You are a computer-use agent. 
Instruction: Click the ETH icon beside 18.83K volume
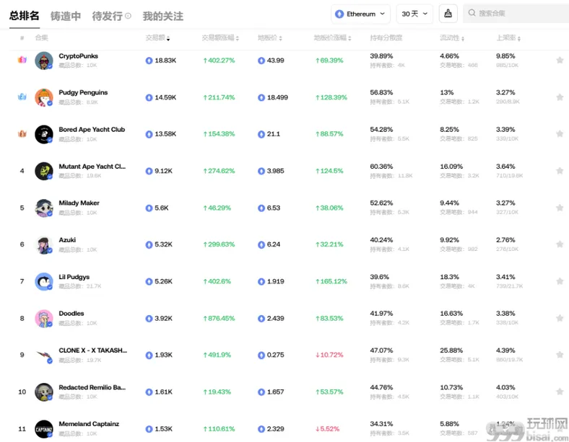pos(149,61)
